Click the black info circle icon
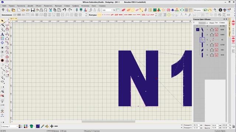The width and height of the screenshot is (236, 132). (x=221, y=10)
